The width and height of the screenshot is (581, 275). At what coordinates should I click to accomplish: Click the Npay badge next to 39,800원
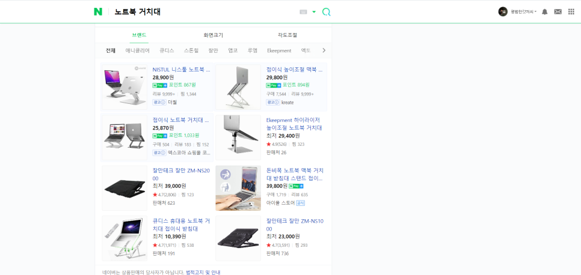tap(296, 186)
